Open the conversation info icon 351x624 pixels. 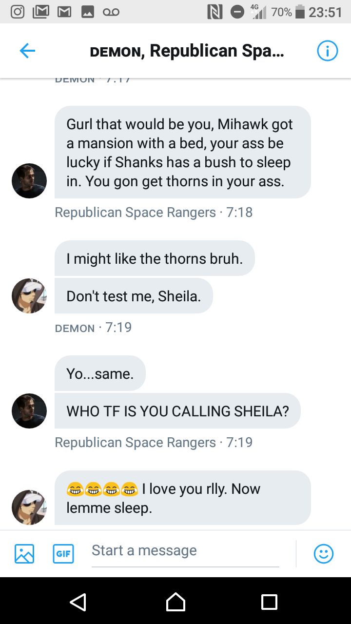point(327,51)
